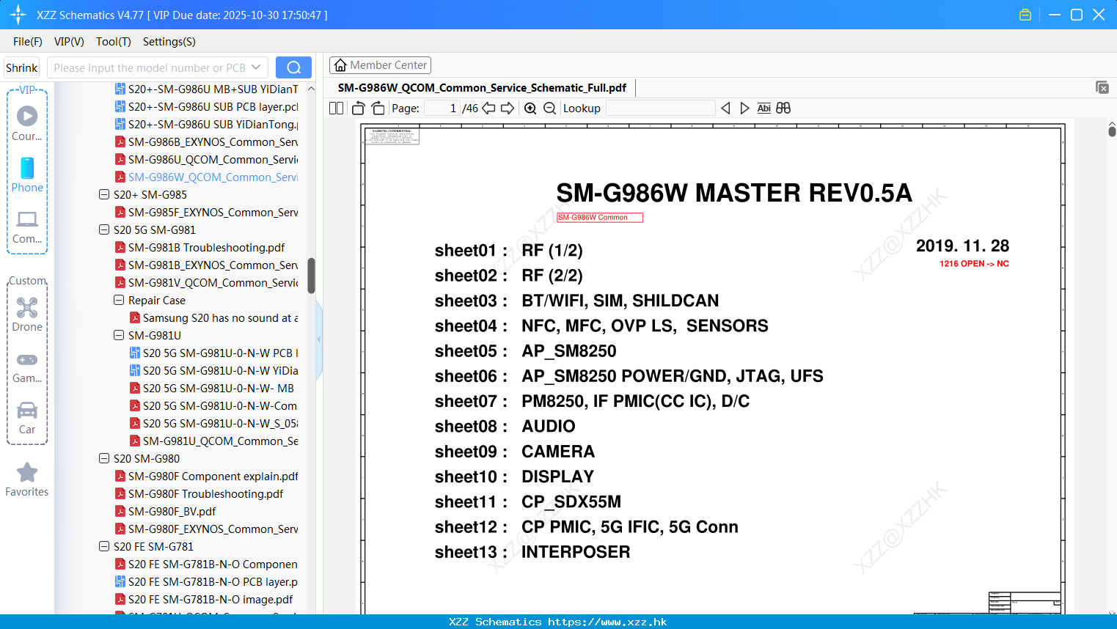Open SM-G981U_QCOM_Common_Se file
The width and height of the screenshot is (1117, 629).
pos(214,441)
